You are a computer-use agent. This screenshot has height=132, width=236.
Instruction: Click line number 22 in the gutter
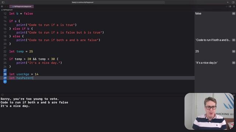(x=5, y=51)
